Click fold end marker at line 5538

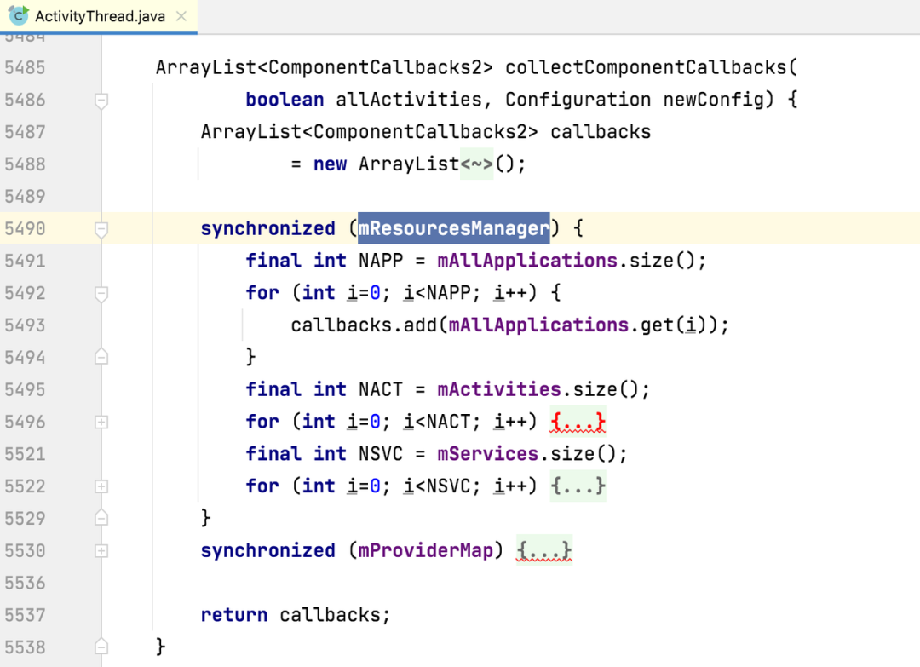click(101, 647)
